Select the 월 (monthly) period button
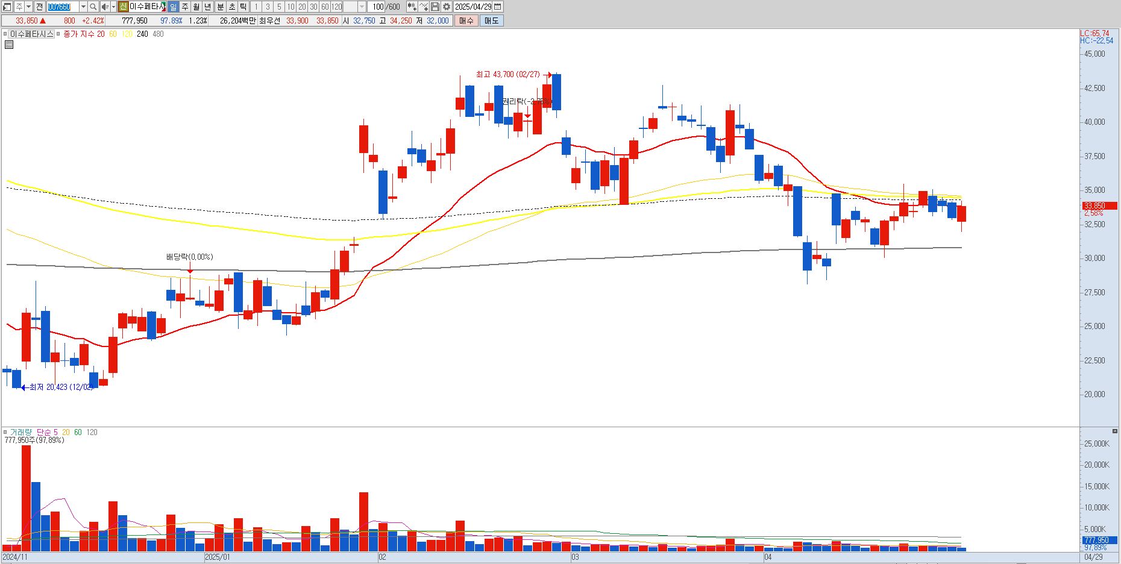Image resolution: width=1121 pixels, height=564 pixels. point(196,7)
